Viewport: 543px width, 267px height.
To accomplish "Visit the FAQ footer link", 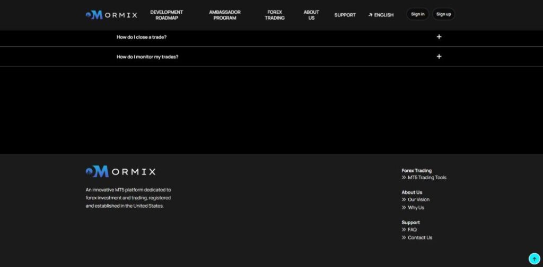I will click(x=412, y=230).
